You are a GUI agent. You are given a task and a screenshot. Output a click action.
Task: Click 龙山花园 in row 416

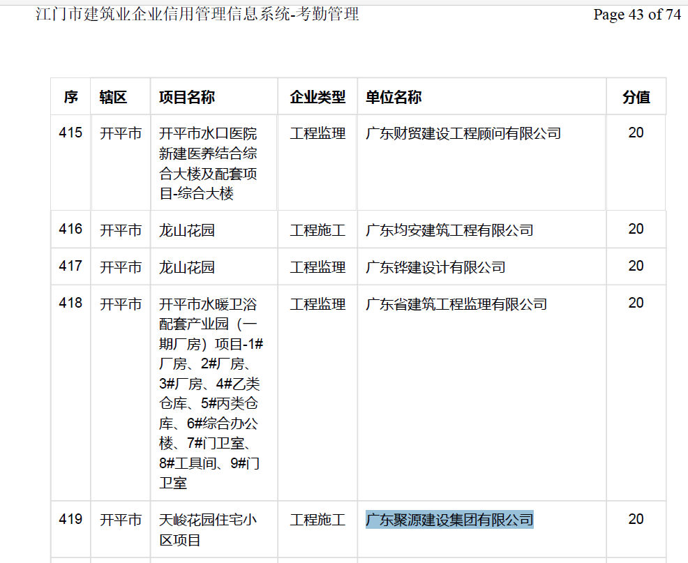click(187, 230)
